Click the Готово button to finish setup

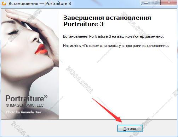[x=130, y=129]
